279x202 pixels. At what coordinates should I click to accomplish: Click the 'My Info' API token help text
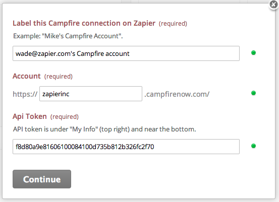104,129
